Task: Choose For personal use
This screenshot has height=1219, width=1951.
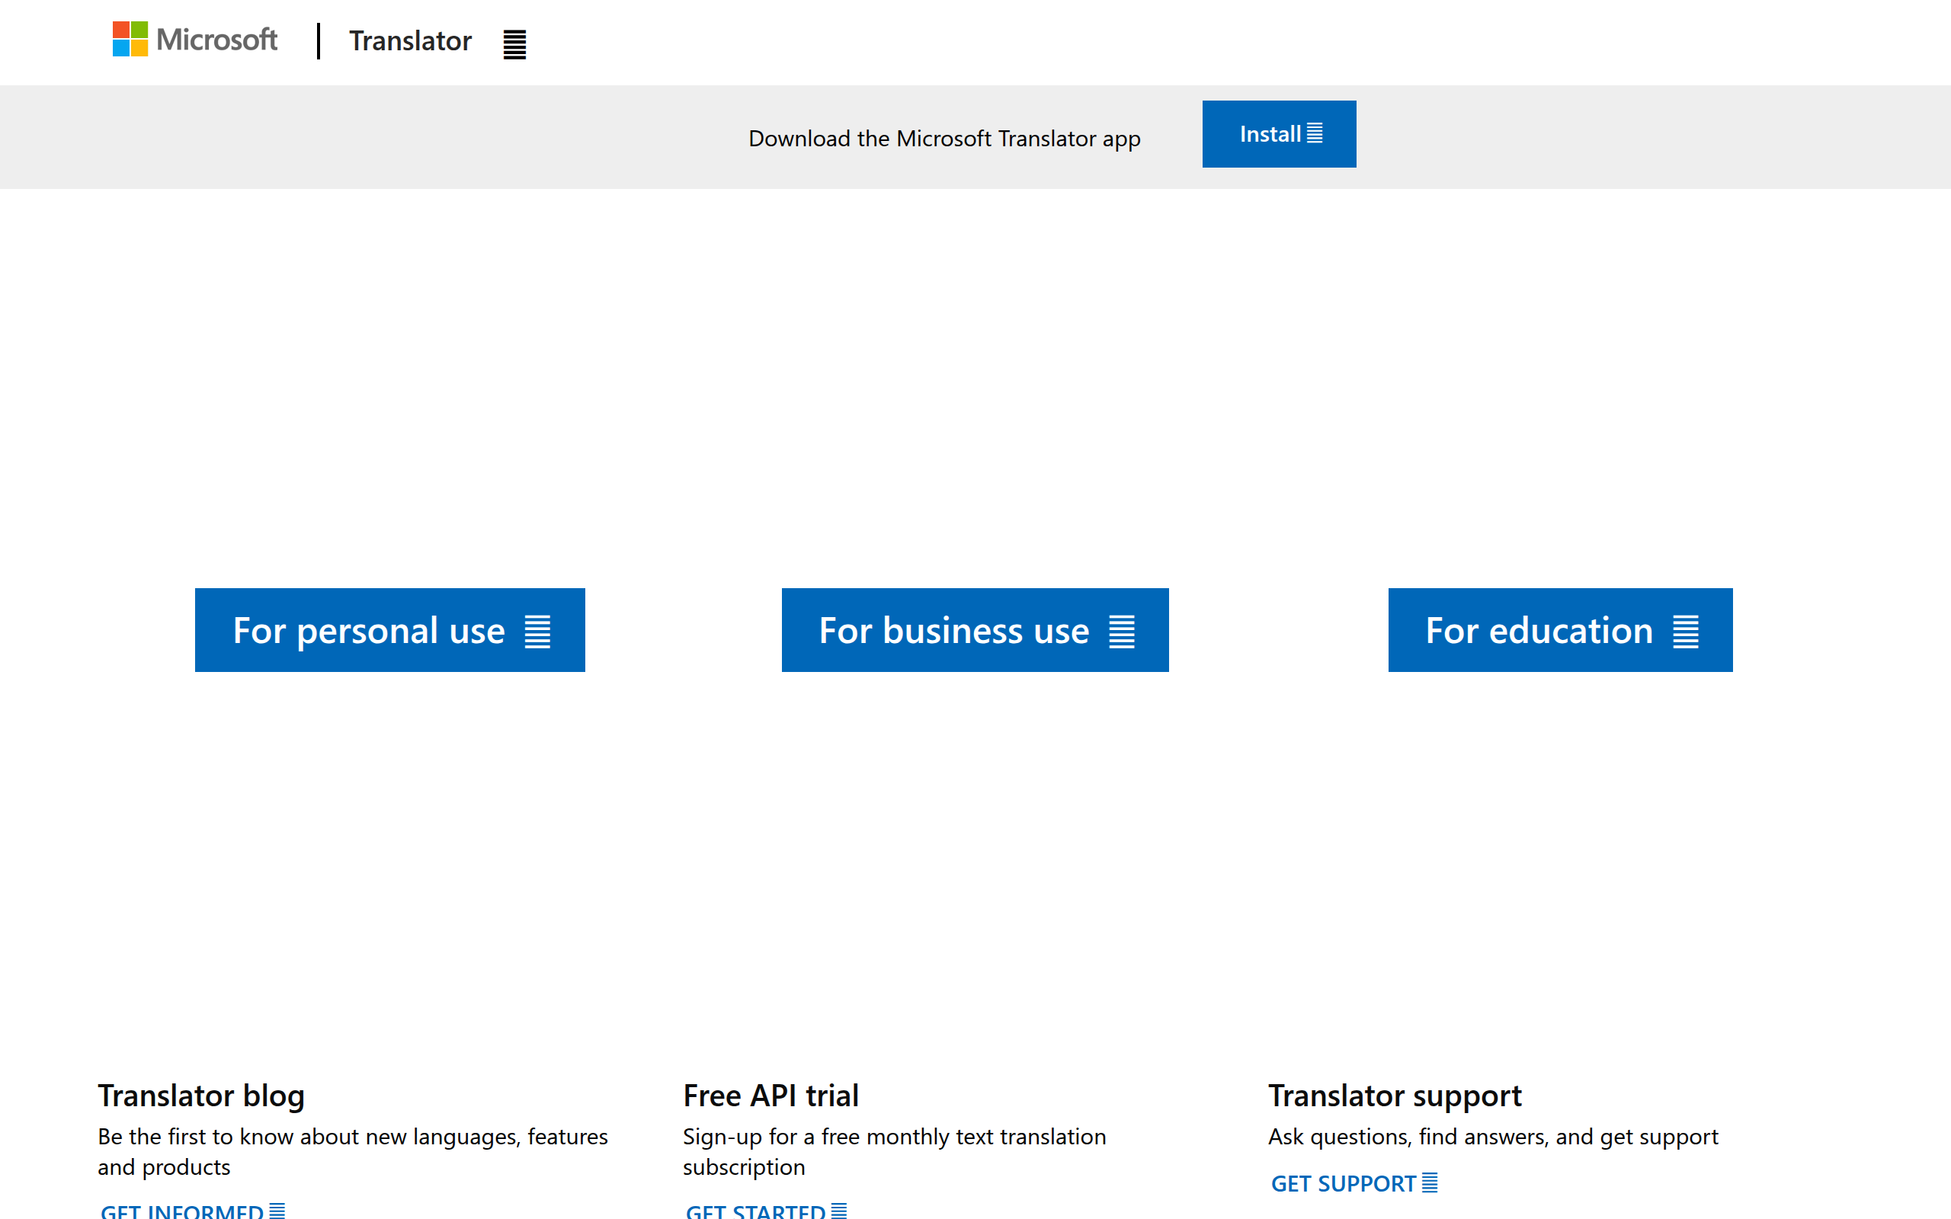Action: tap(389, 629)
